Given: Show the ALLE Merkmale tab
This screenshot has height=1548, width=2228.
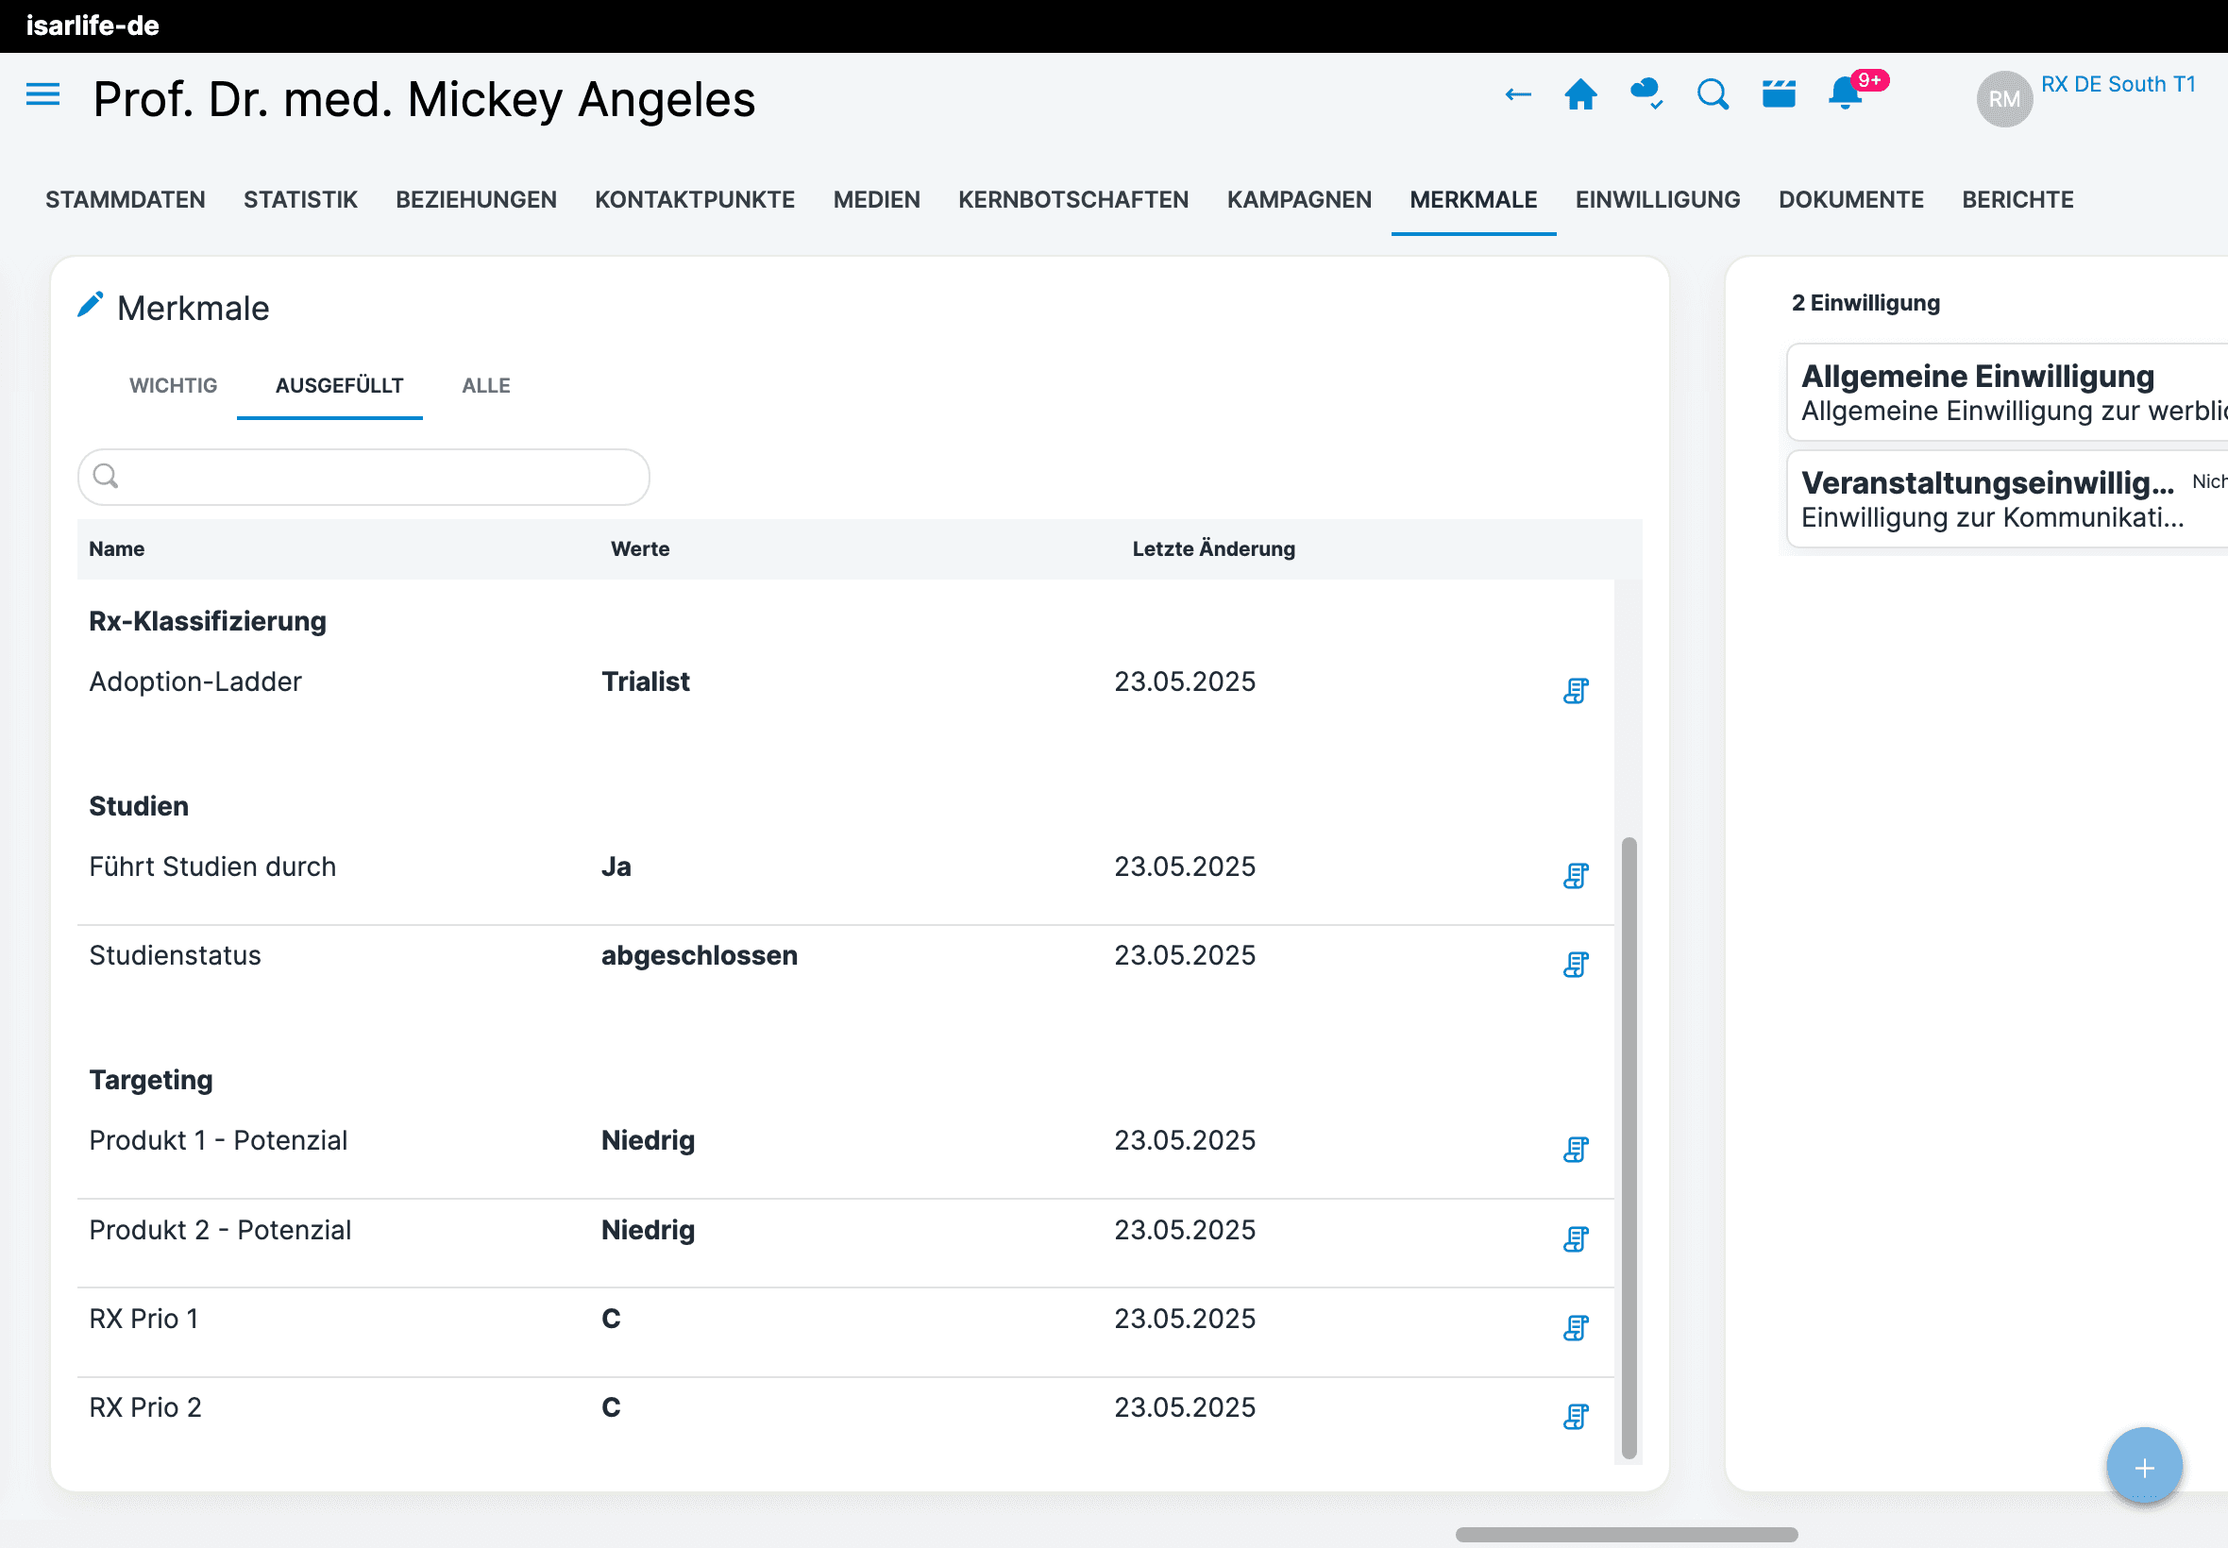Looking at the screenshot, I should tap(486, 386).
